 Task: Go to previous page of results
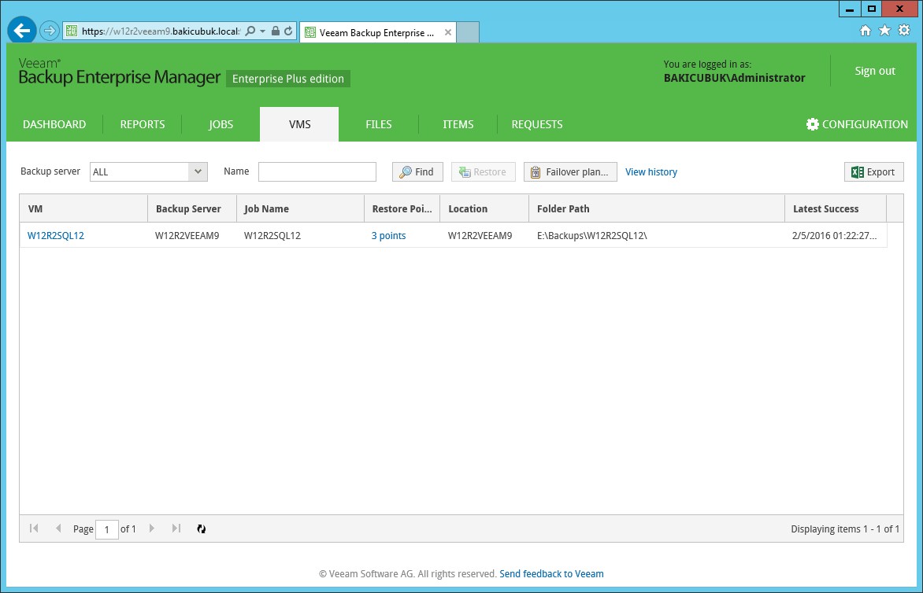[57, 529]
